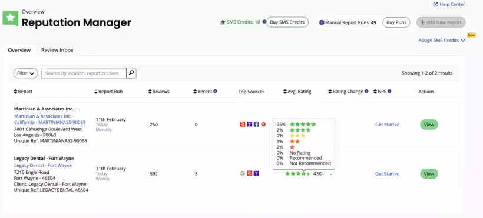Click Buy SMS Credits button

pos(287,22)
